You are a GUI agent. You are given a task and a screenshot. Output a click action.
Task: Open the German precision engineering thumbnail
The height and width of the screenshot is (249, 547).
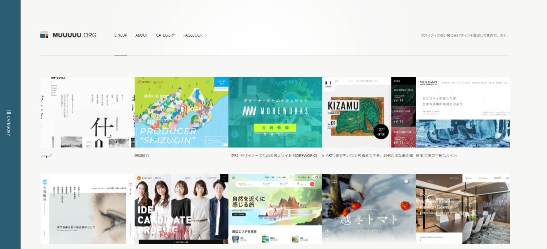[463, 209]
